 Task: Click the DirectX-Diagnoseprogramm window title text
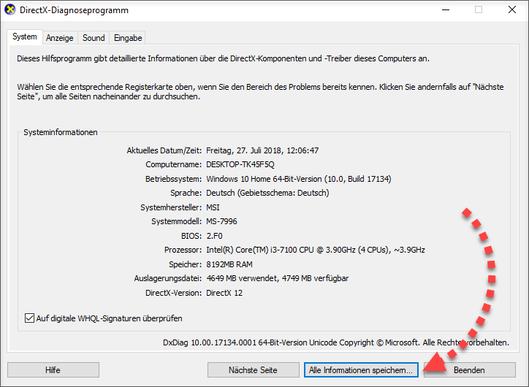74,10
